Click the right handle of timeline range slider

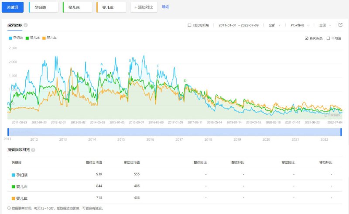pos(341,132)
